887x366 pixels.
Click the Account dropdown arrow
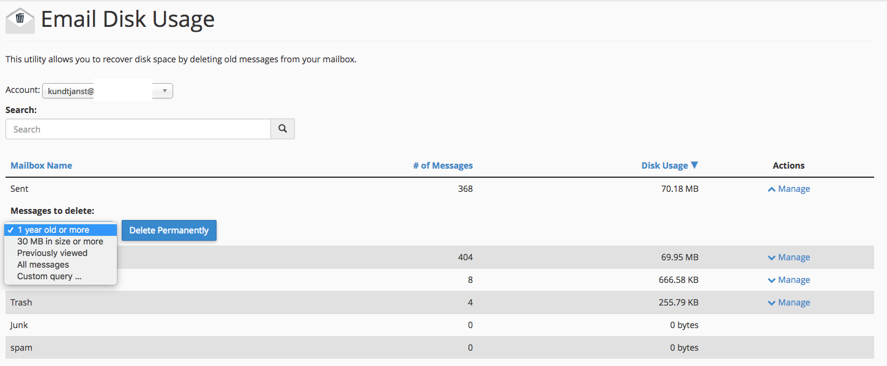tap(162, 90)
